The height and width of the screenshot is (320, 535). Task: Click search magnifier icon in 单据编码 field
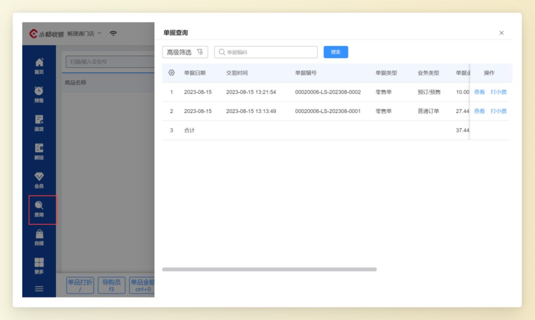222,52
